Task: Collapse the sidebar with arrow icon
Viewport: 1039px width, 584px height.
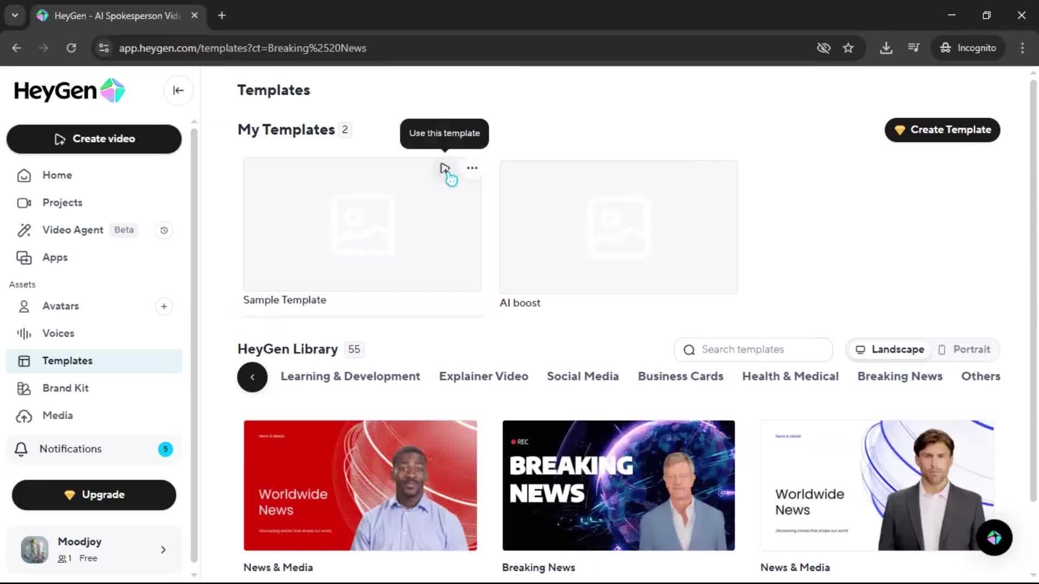Action: pos(178,90)
